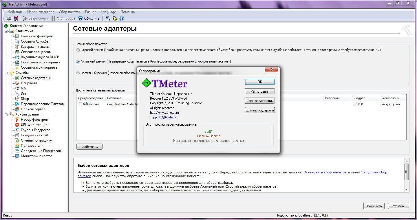Screen dimensions: 417x220
Task: Click the Dns tree icon
Action: click(x=17, y=93)
